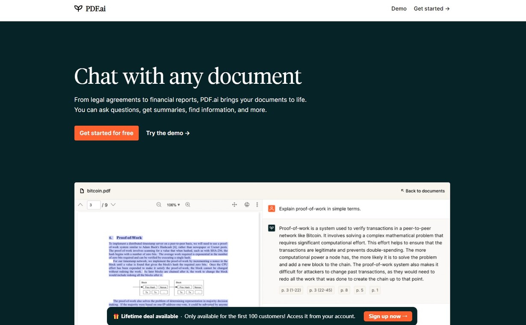The image size is (526, 325).
Task: Click the user avatar icon in chat
Action: click(x=272, y=209)
